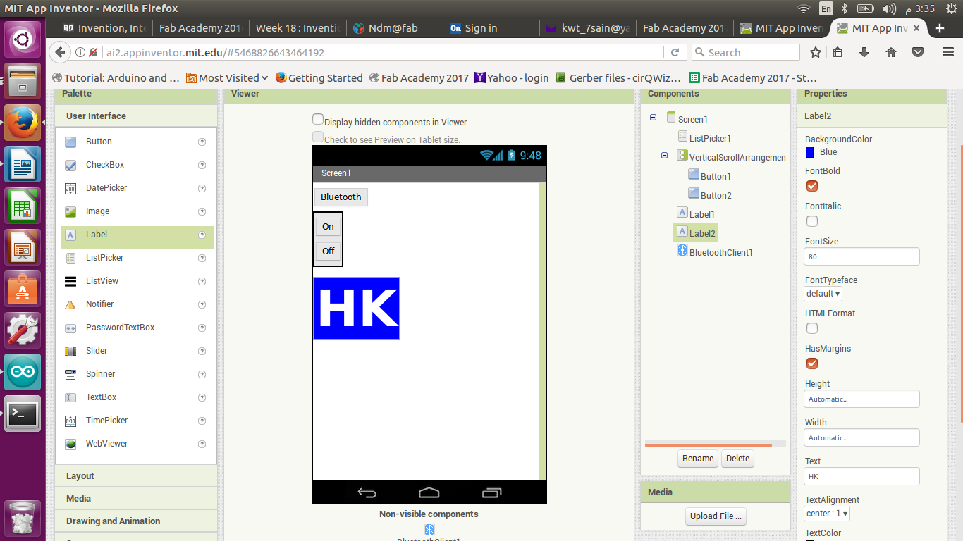Select the ListView component icon in Palette
Screen dimensions: 963x541
point(70,281)
